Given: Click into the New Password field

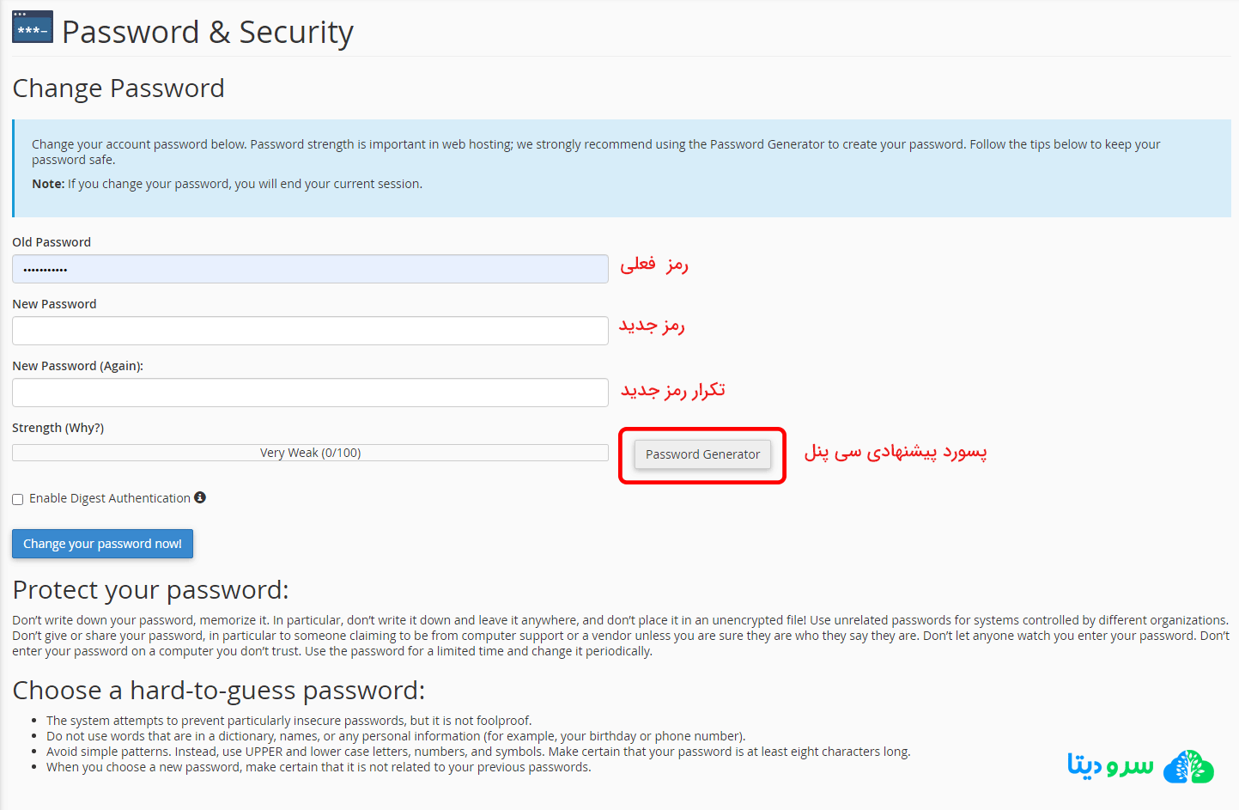Looking at the screenshot, I should (x=310, y=331).
